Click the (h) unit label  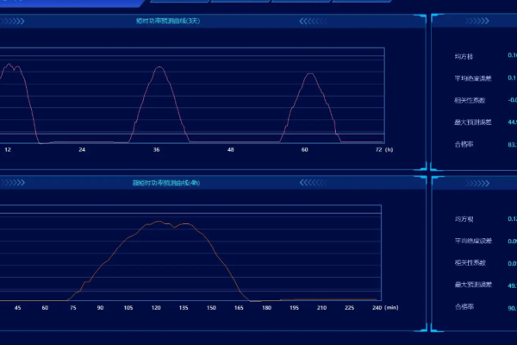click(x=389, y=149)
